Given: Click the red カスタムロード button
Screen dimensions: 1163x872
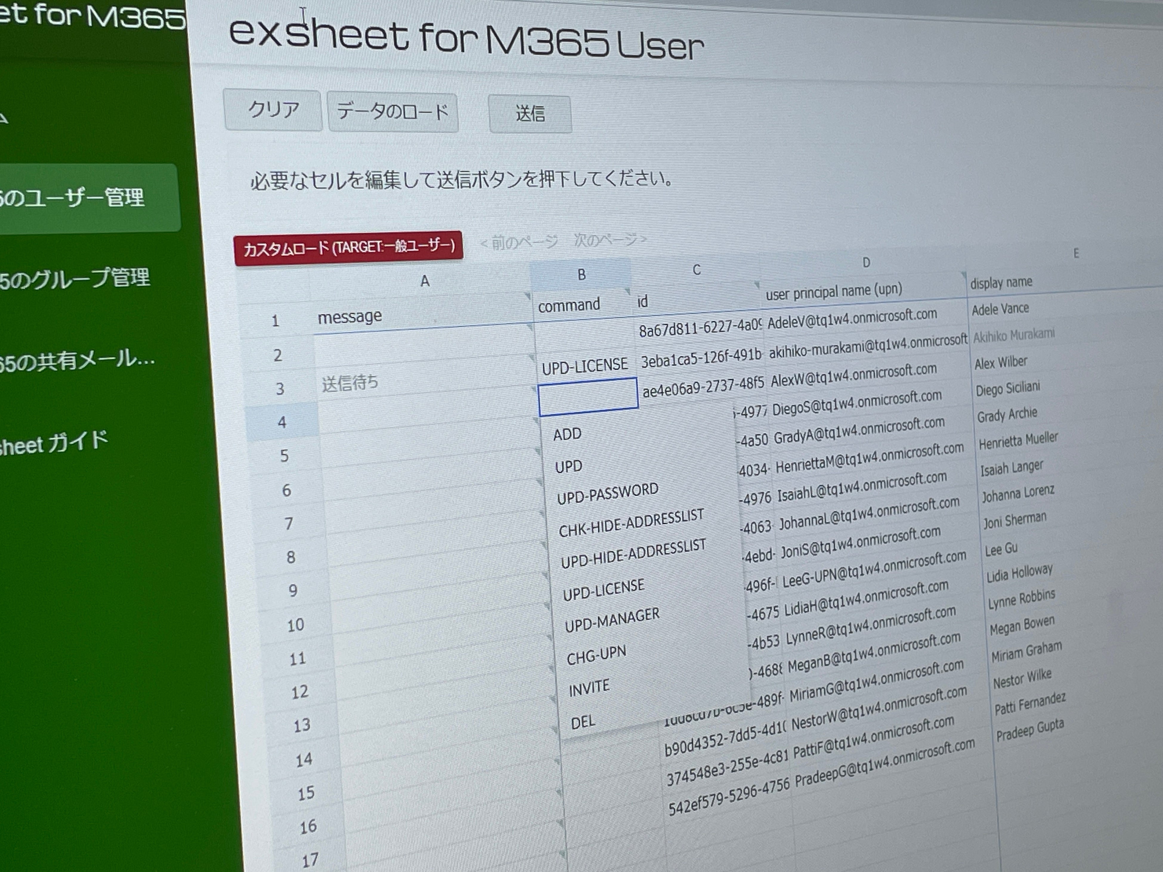Looking at the screenshot, I should (349, 247).
